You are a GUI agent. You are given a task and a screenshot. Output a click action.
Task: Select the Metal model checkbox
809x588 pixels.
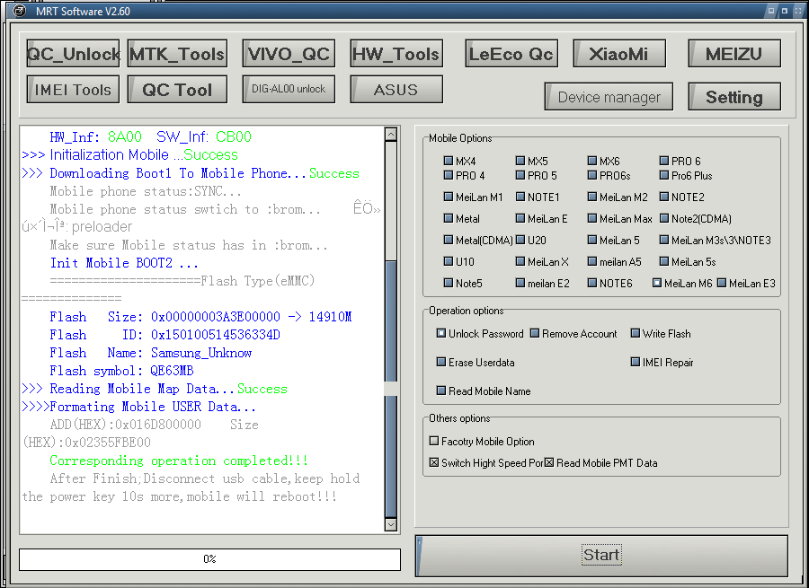click(449, 218)
